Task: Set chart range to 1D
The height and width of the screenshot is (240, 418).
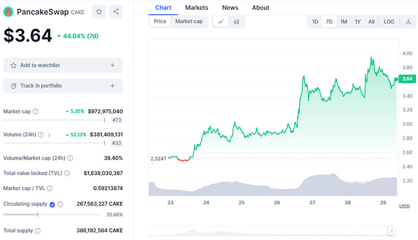Action: (x=315, y=21)
